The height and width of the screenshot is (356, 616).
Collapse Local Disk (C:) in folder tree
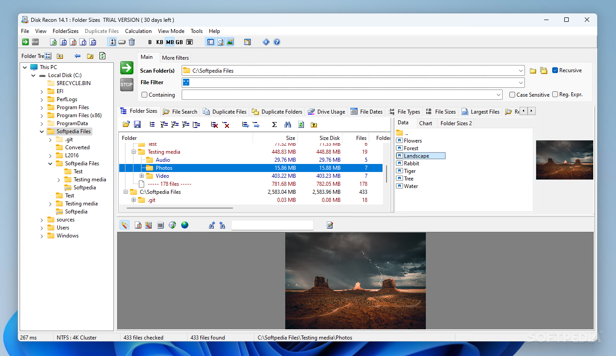33,75
